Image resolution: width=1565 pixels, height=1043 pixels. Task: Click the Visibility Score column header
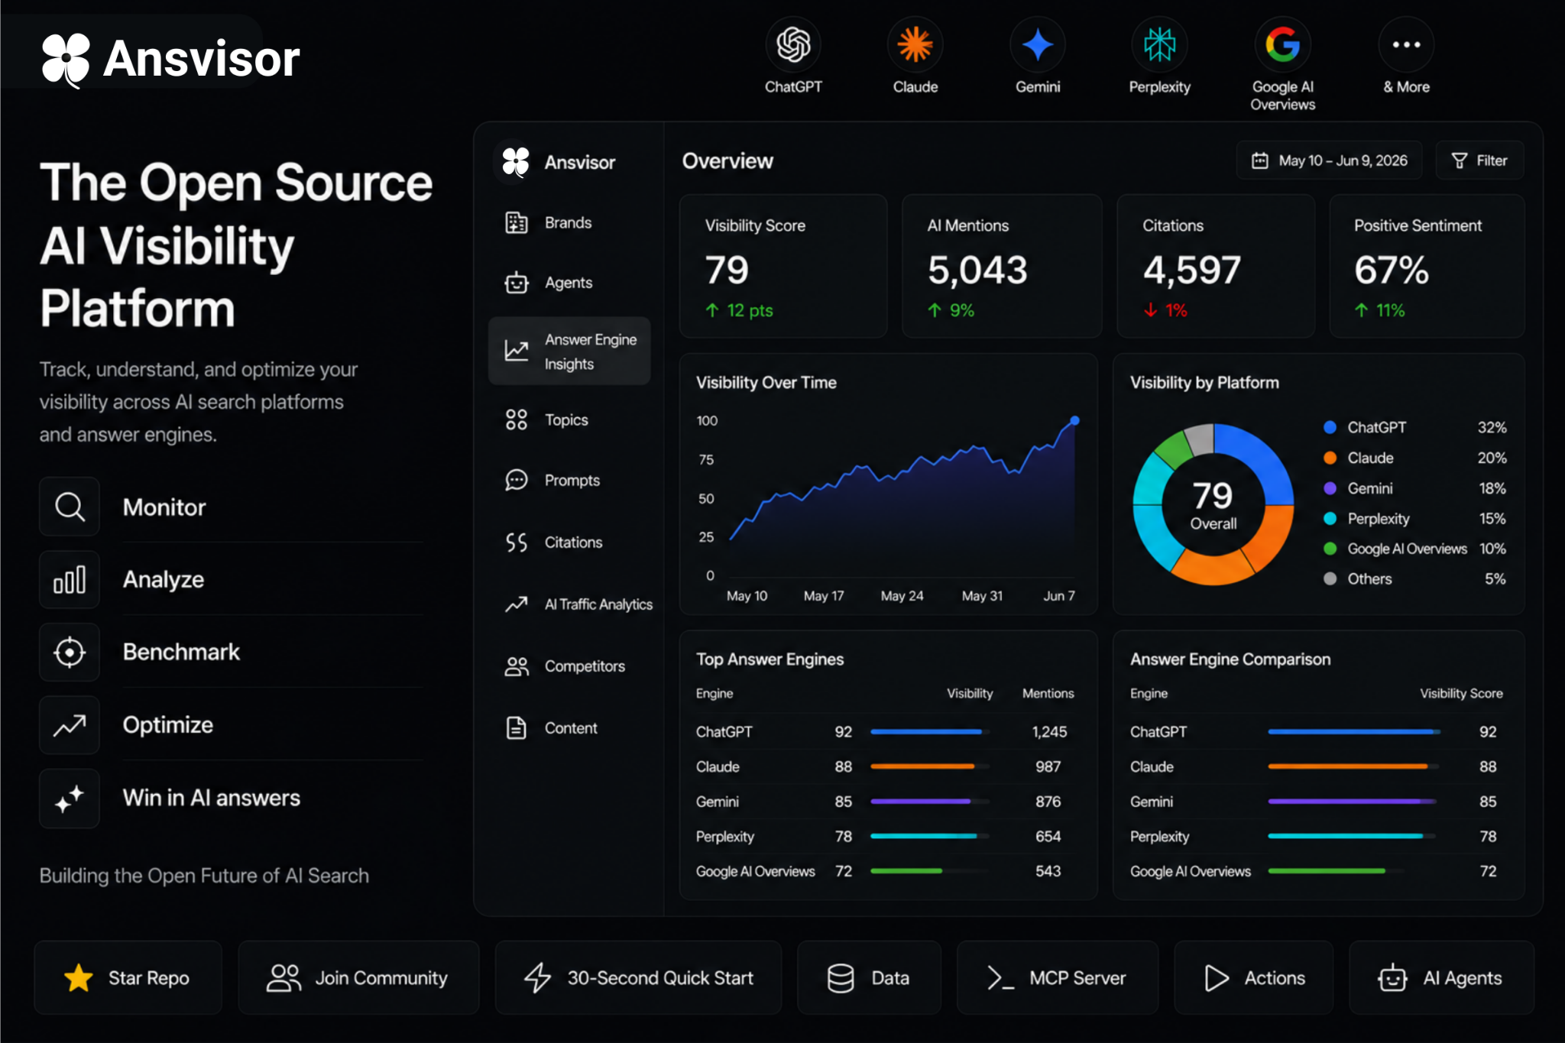click(1461, 693)
